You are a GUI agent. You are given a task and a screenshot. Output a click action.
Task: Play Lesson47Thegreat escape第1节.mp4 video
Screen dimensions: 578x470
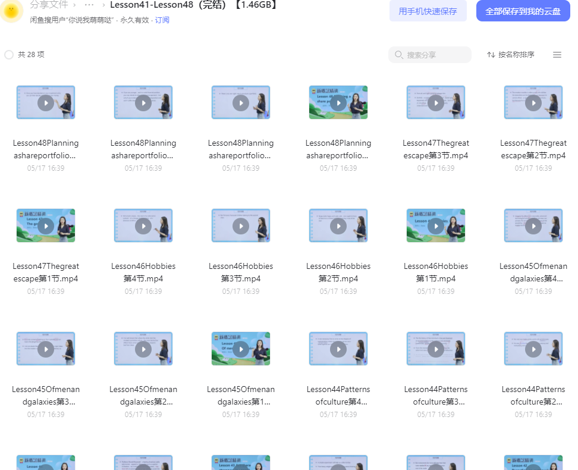point(46,226)
